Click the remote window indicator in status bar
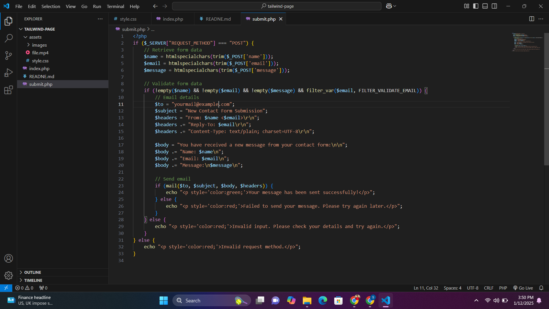The width and height of the screenshot is (549, 309). click(6, 288)
